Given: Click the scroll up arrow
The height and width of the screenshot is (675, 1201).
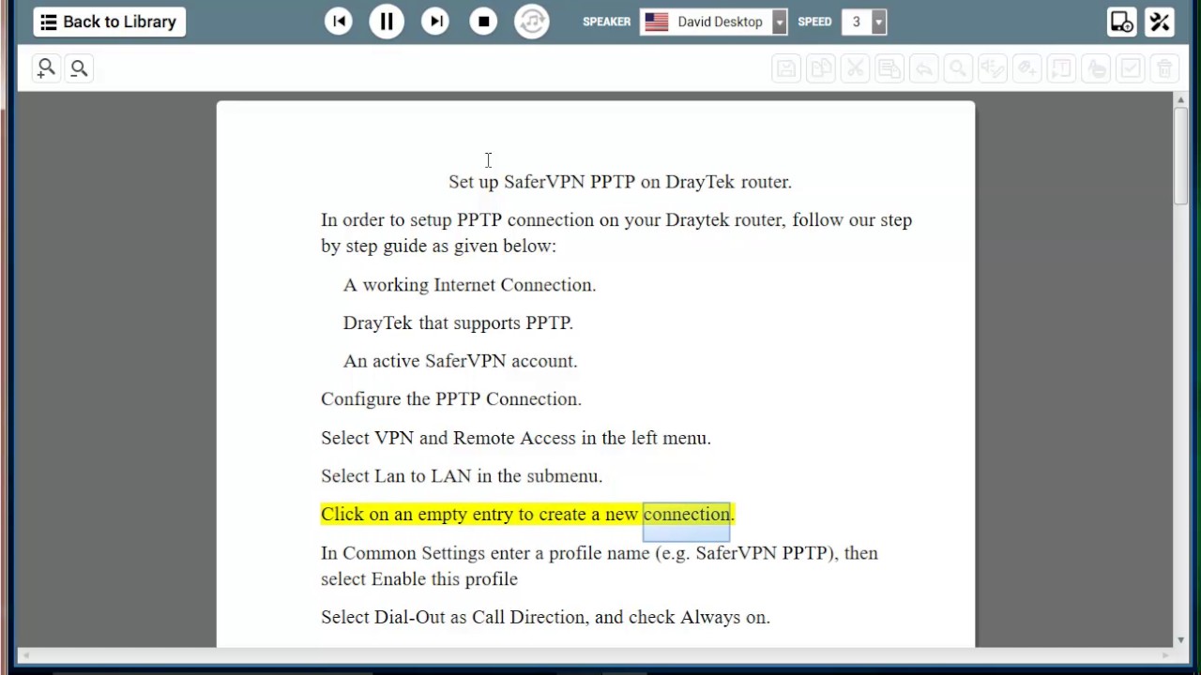Looking at the screenshot, I should [x=1180, y=99].
